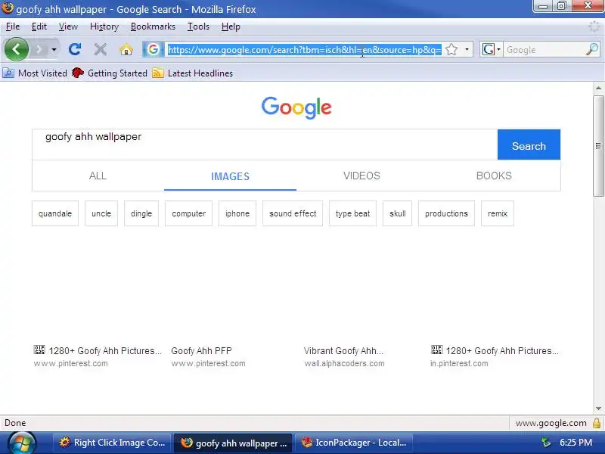Click the scroll up arrow of the page scrollbar
Viewport: 605px width, 454px height.
coord(598,89)
